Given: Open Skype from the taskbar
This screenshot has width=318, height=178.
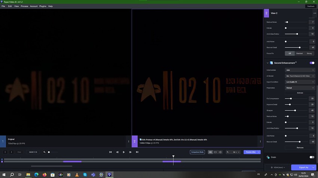Looking at the screenshot, I should (x=85, y=175).
